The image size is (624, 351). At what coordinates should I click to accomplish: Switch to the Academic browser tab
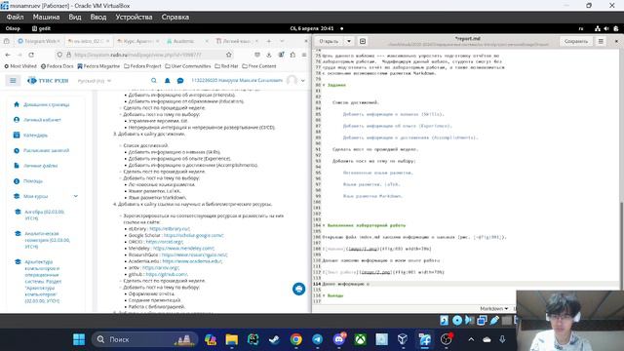pyautogui.click(x=183, y=41)
